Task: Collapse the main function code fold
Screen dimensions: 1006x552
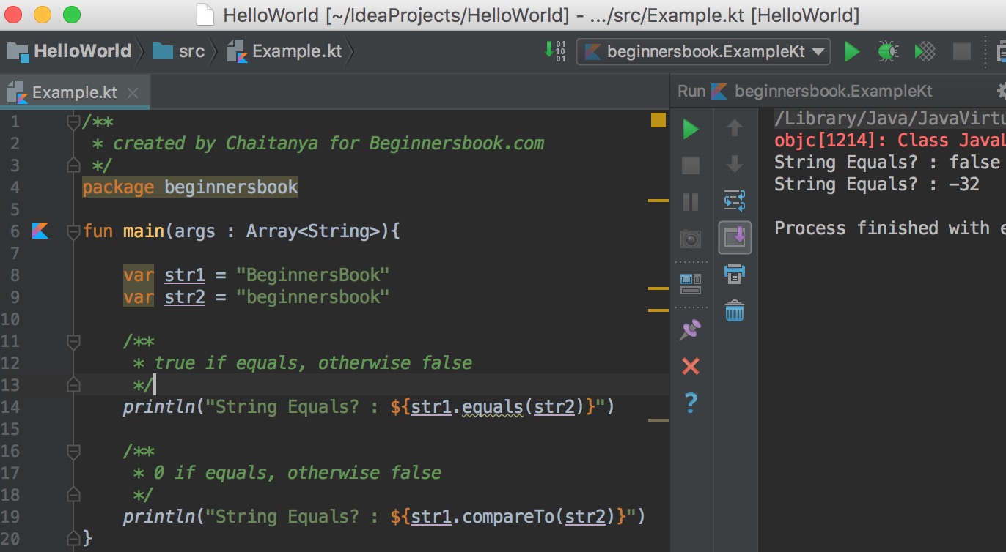Action: [72, 231]
